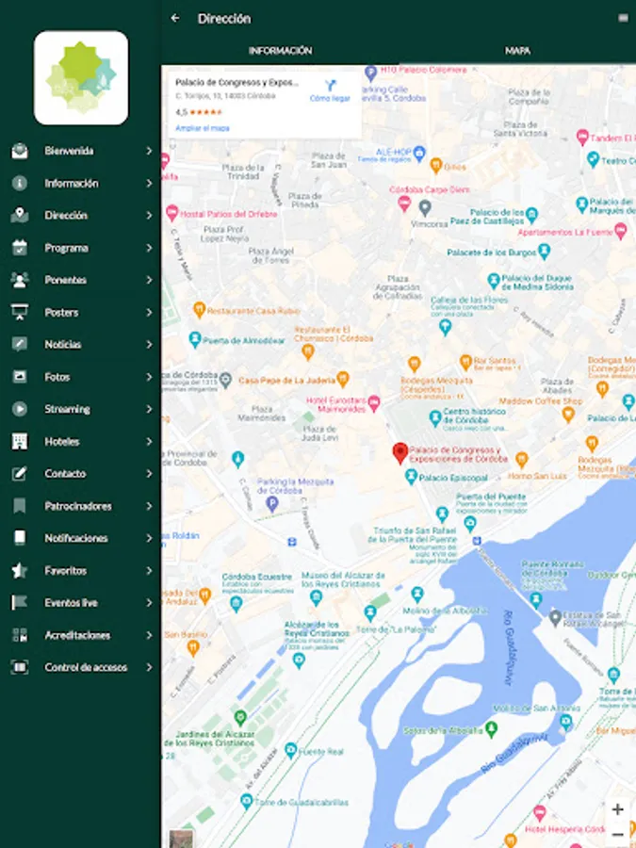Screen dimensions: 636x848
Task: Open the Posters presentation icon
Action: (20, 312)
